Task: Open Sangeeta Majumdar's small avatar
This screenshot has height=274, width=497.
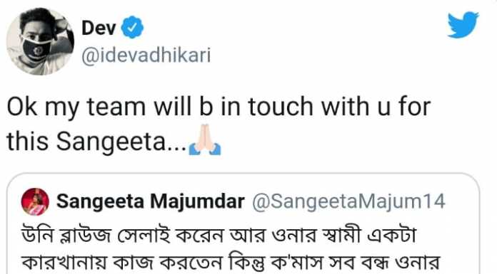Action: 35,201
